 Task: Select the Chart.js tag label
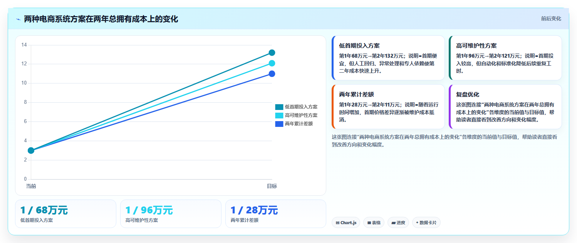[349, 223]
